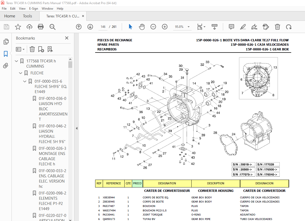Image resolution: width=305 pixels, height=221 pixels.
Task: Toggle the Bookmarks side panel icon
Action: point(6,54)
